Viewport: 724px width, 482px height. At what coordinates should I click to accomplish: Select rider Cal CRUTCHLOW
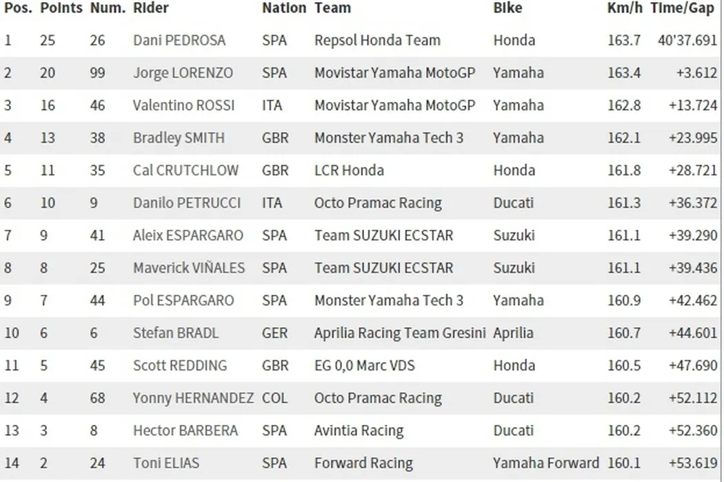tap(185, 170)
